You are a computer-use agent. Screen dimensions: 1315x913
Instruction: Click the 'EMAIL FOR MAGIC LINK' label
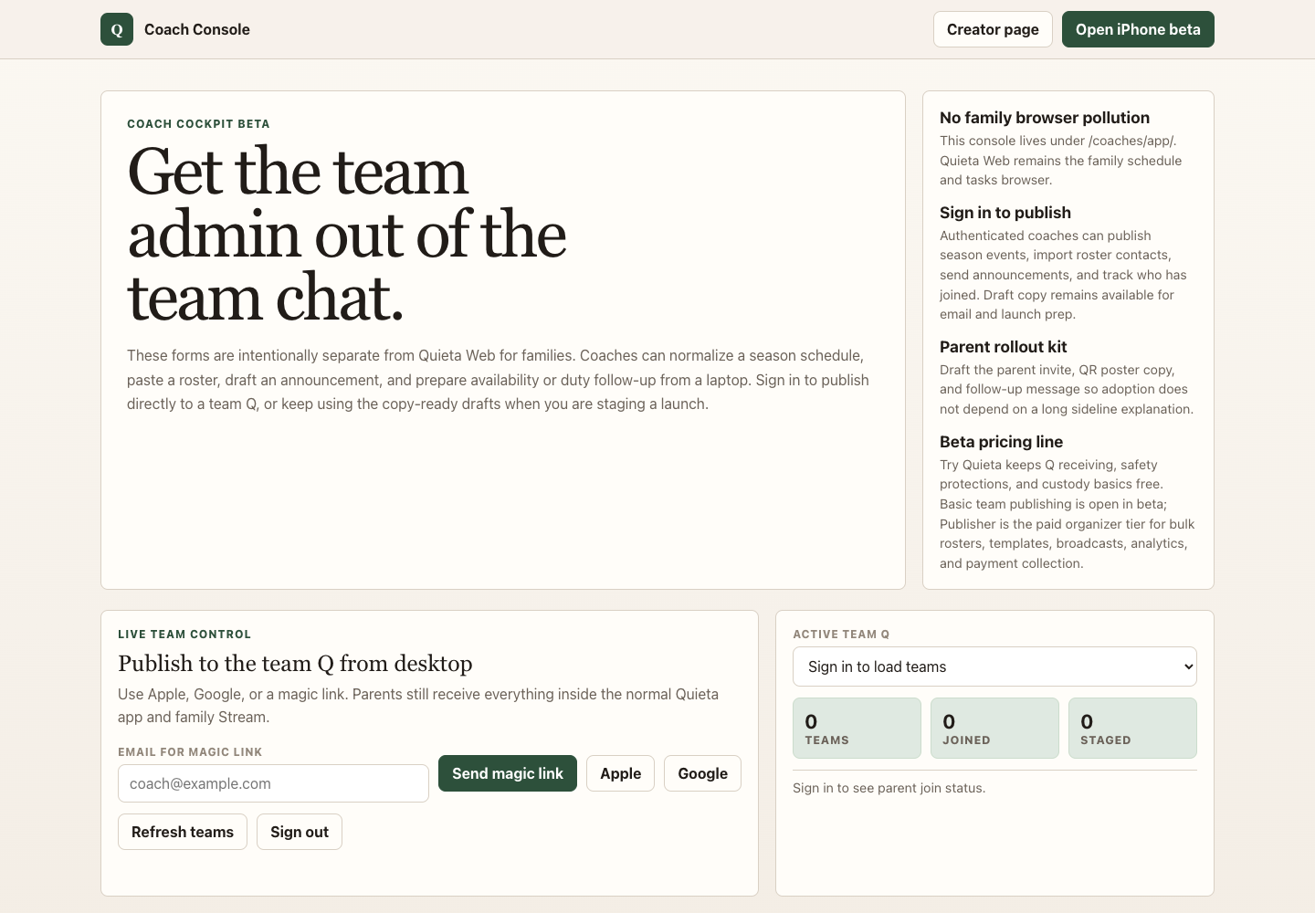coord(190,752)
